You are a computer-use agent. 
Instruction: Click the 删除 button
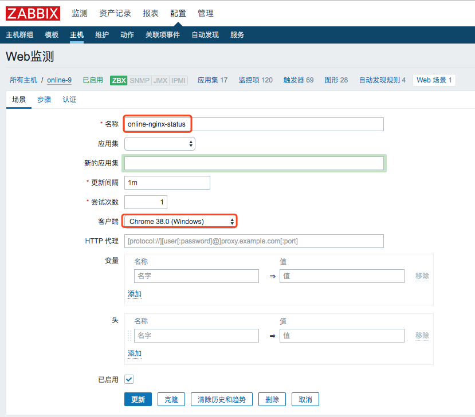click(272, 399)
